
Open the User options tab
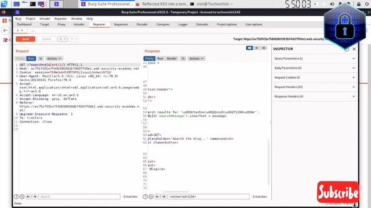(x=254, y=24)
